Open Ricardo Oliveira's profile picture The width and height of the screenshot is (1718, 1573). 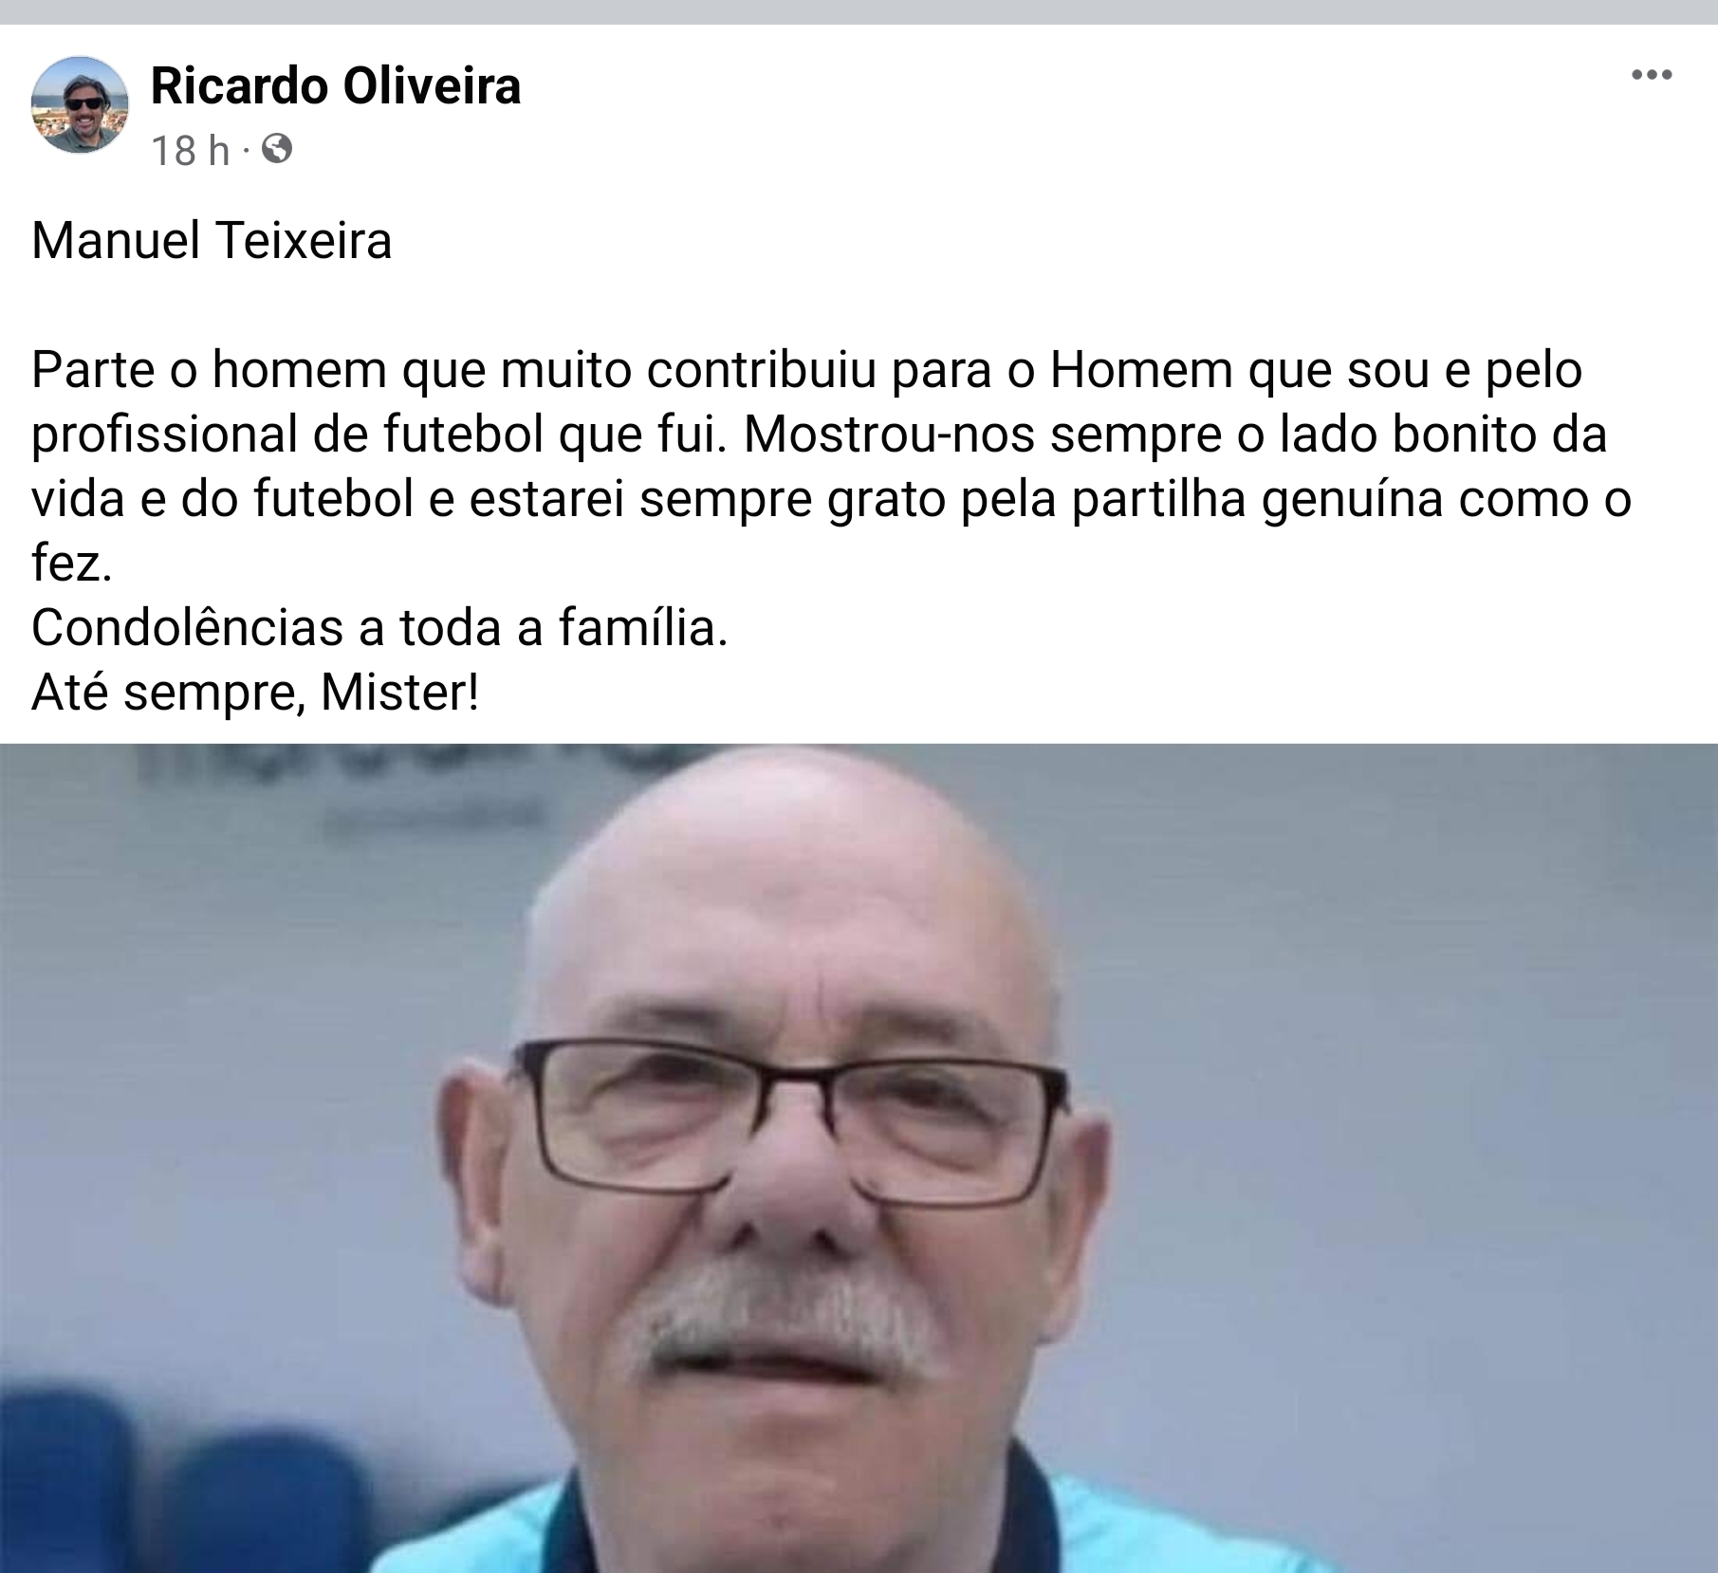(x=80, y=104)
